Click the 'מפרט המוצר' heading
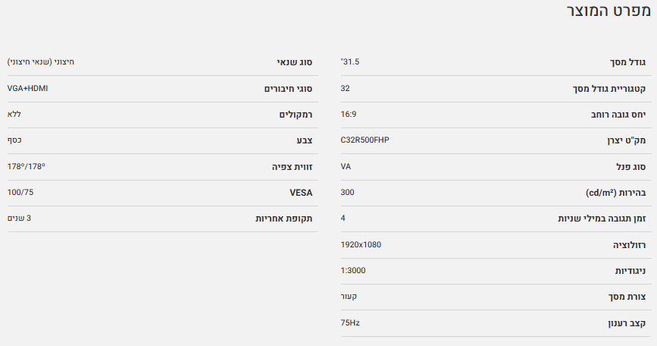This screenshot has height=346, width=657. (610, 13)
